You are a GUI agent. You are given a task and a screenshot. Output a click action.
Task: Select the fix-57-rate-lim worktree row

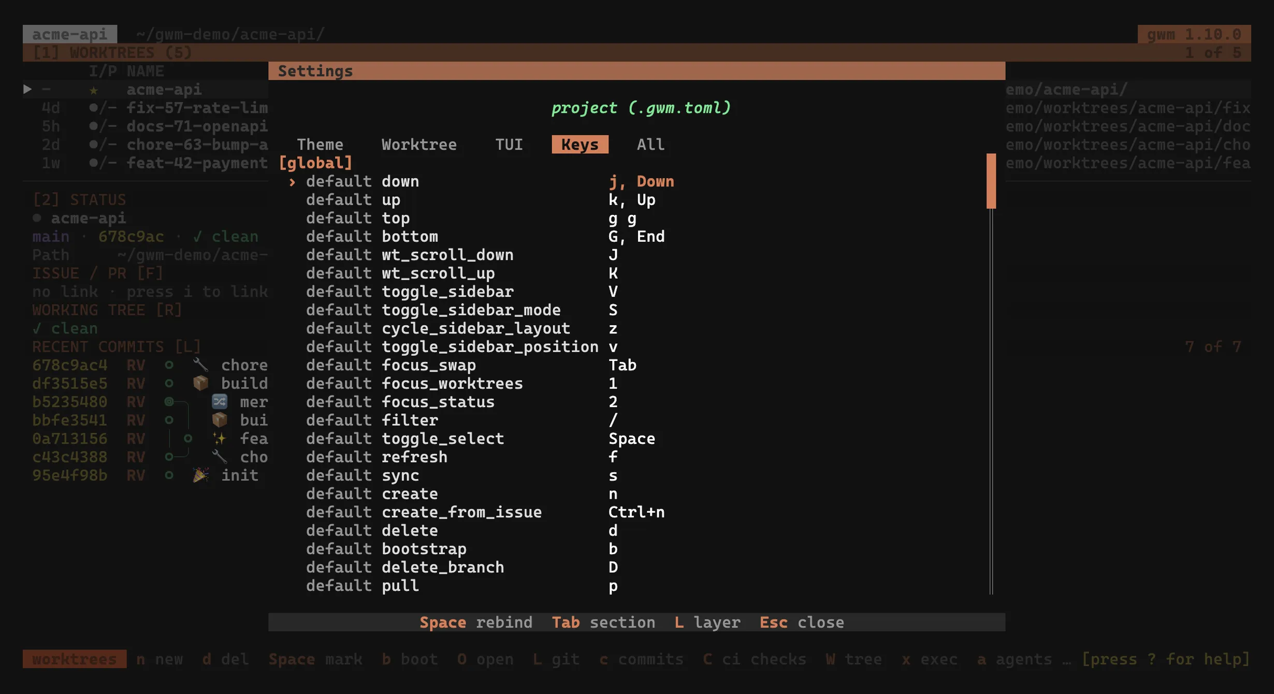pyautogui.click(x=146, y=108)
